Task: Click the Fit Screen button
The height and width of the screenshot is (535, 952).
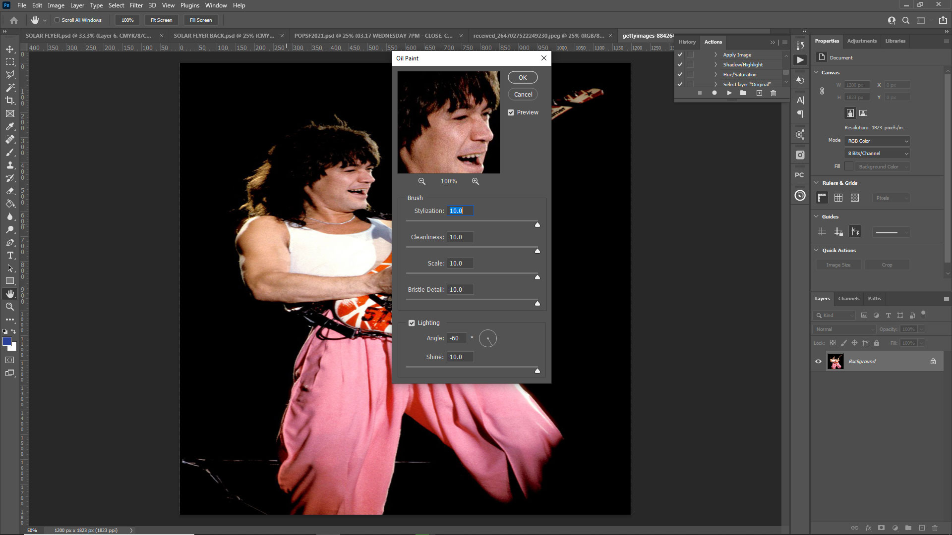Action: click(x=161, y=20)
